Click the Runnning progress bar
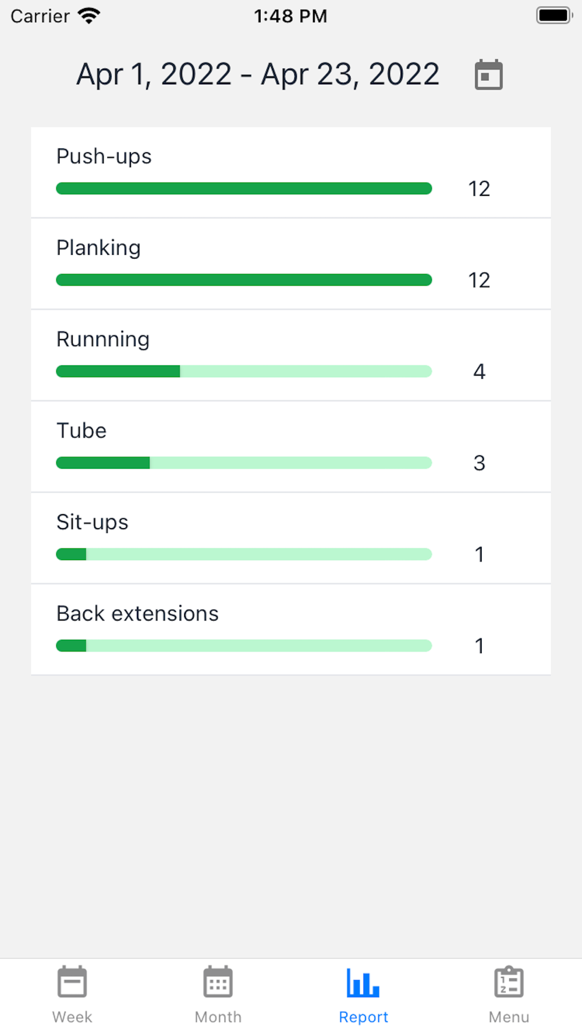Screen dimensions: 582x1034 tap(244, 371)
